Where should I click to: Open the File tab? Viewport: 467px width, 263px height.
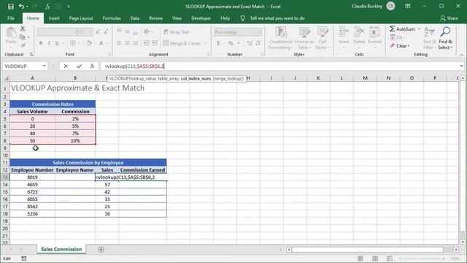click(x=11, y=18)
